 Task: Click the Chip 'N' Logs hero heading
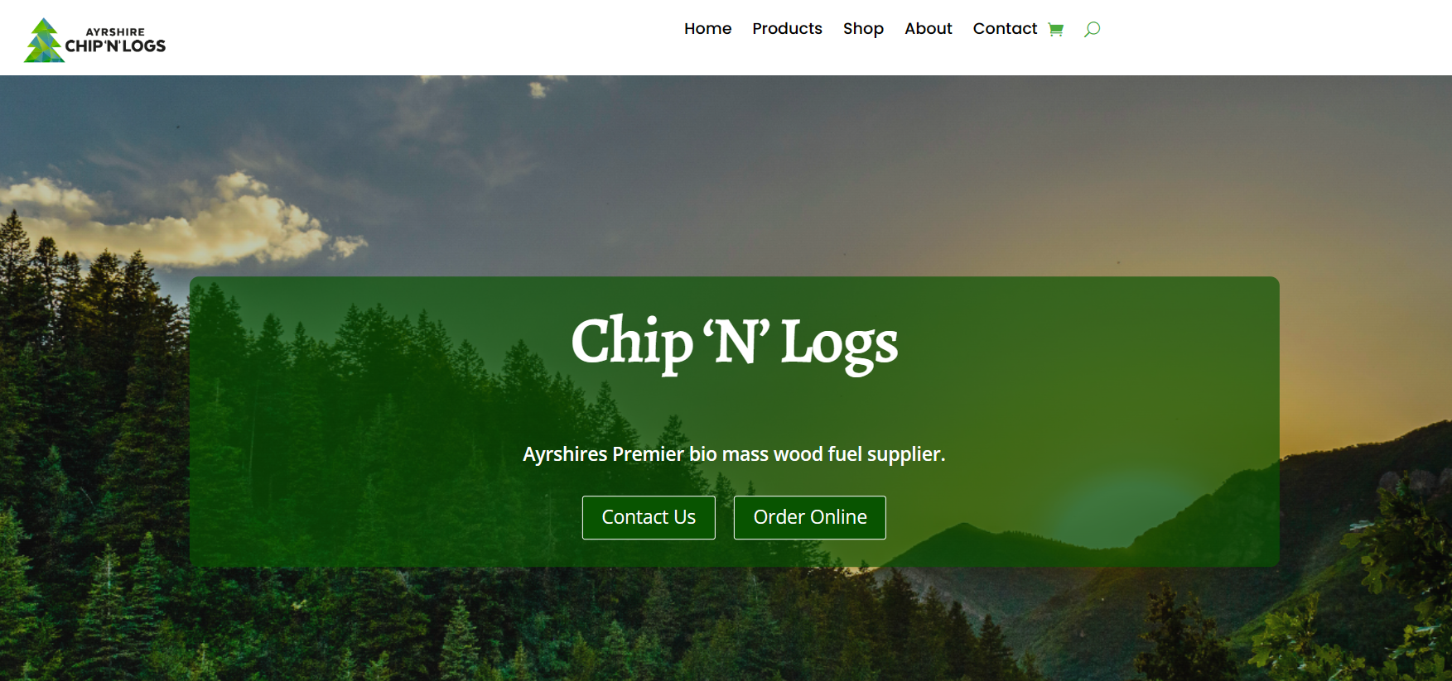tap(735, 343)
